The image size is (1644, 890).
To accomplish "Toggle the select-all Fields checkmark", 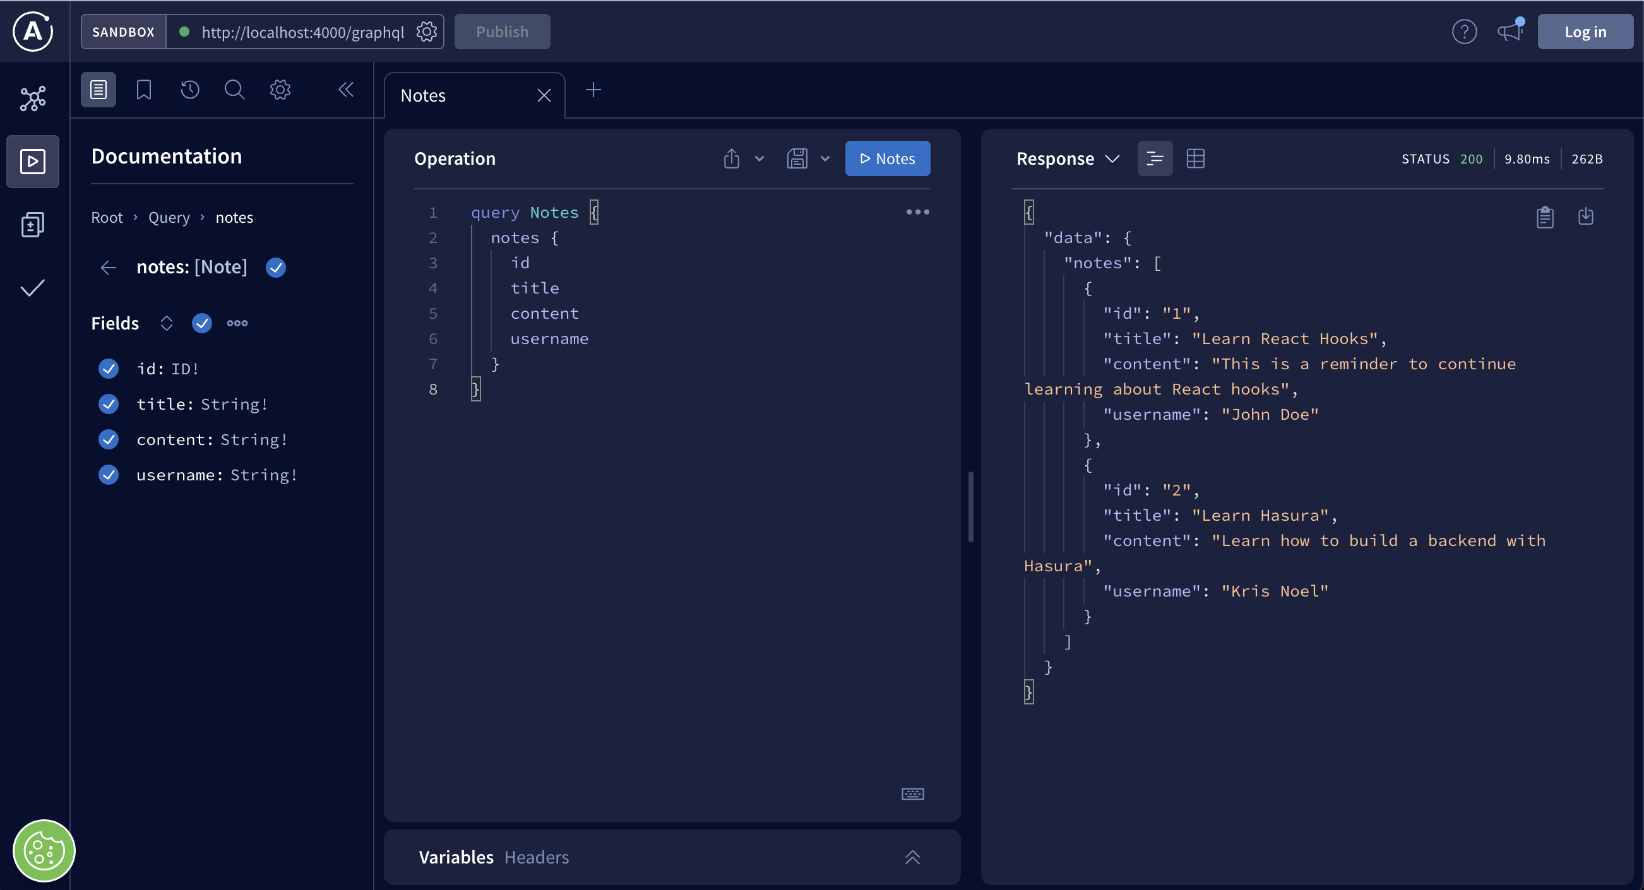I will 201,323.
